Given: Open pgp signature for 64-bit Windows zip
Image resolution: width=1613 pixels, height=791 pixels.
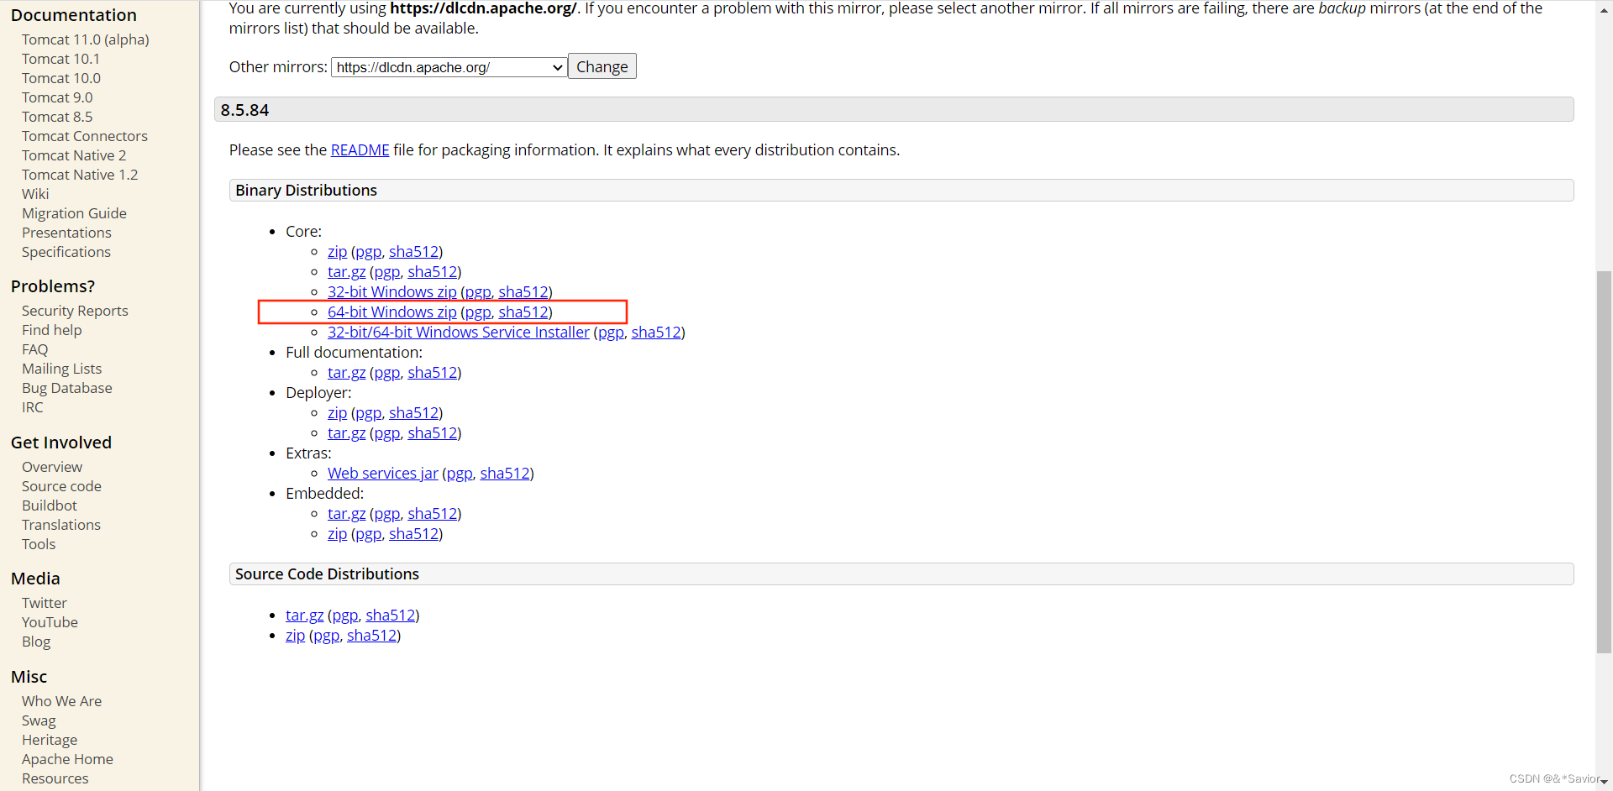Looking at the screenshot, I should click(478, 312).
